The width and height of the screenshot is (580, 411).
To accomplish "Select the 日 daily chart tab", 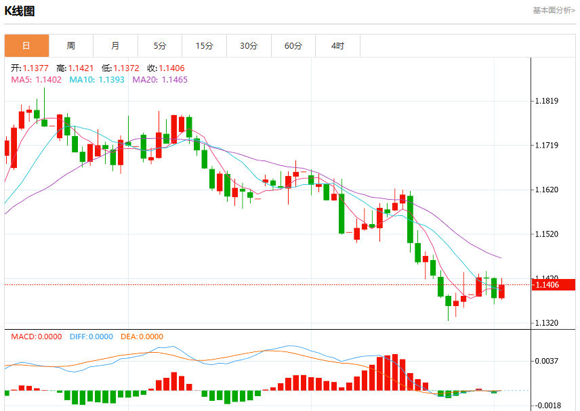I will pos(26,46).
